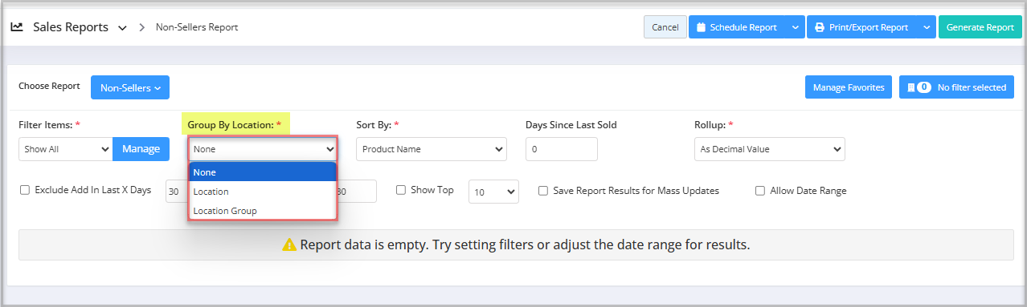Choose the Location Group option
The width and height of the screenshot is (1027, 307).
click(262, 211)
